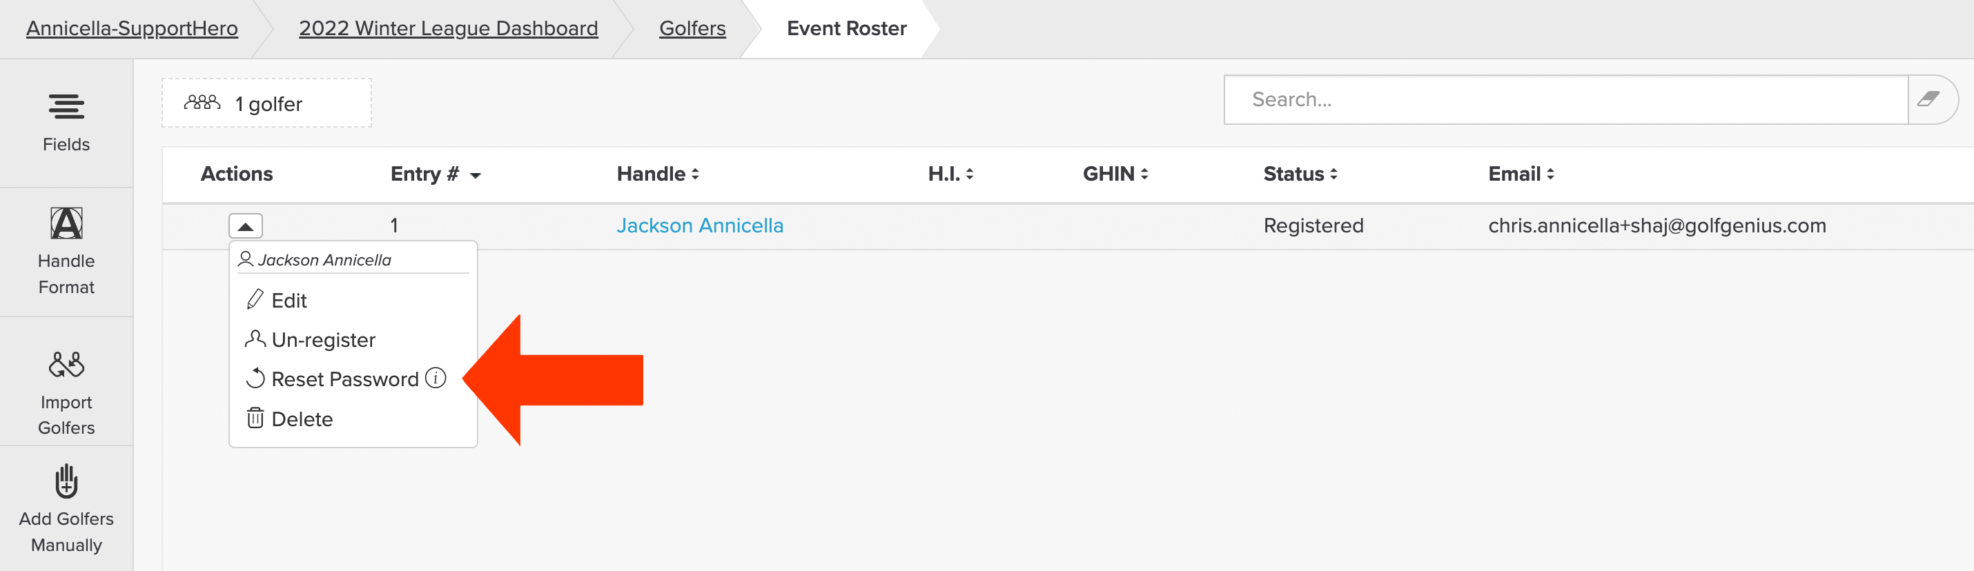Click the golfers group icon
Screen dimensions: 1974x571
point(202,103)
